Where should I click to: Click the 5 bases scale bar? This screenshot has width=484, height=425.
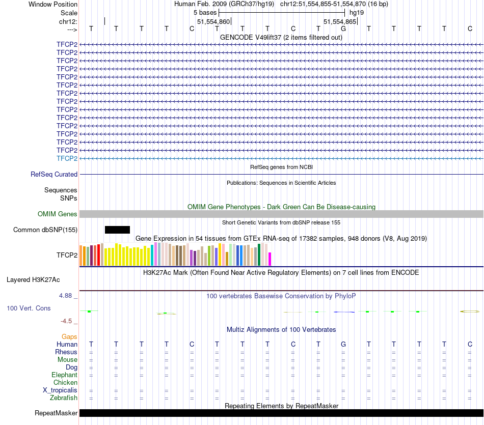282,13
